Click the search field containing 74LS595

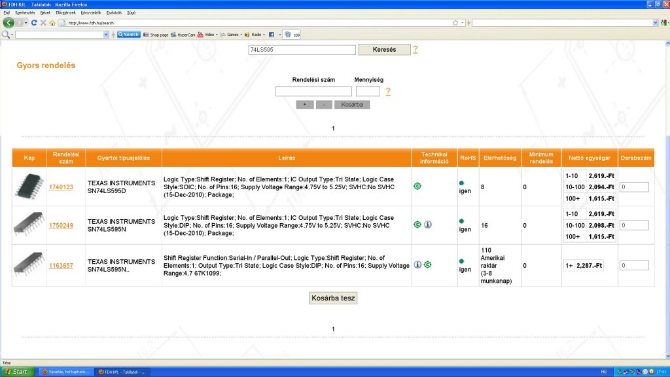point(302,50)
